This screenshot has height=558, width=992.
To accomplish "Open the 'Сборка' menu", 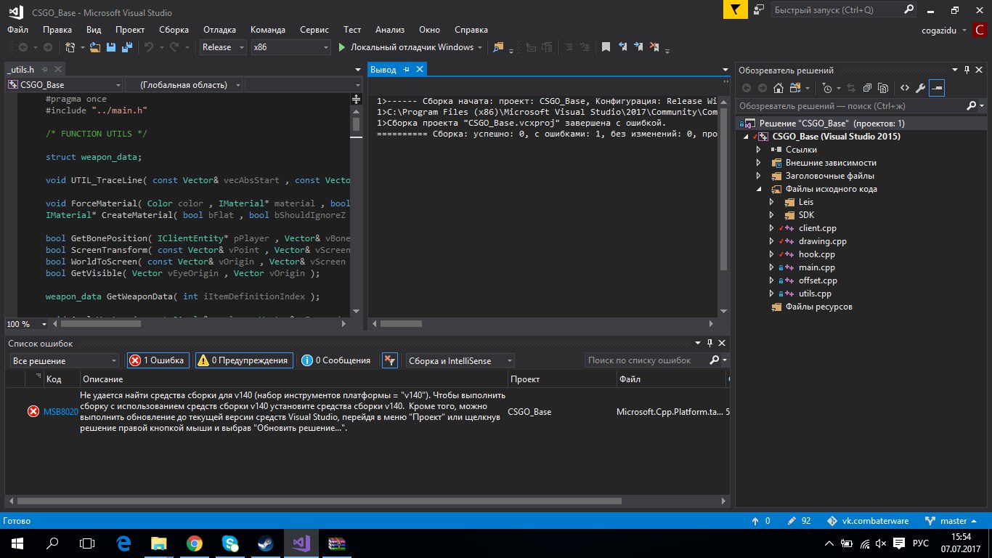I will click(174, 30).
